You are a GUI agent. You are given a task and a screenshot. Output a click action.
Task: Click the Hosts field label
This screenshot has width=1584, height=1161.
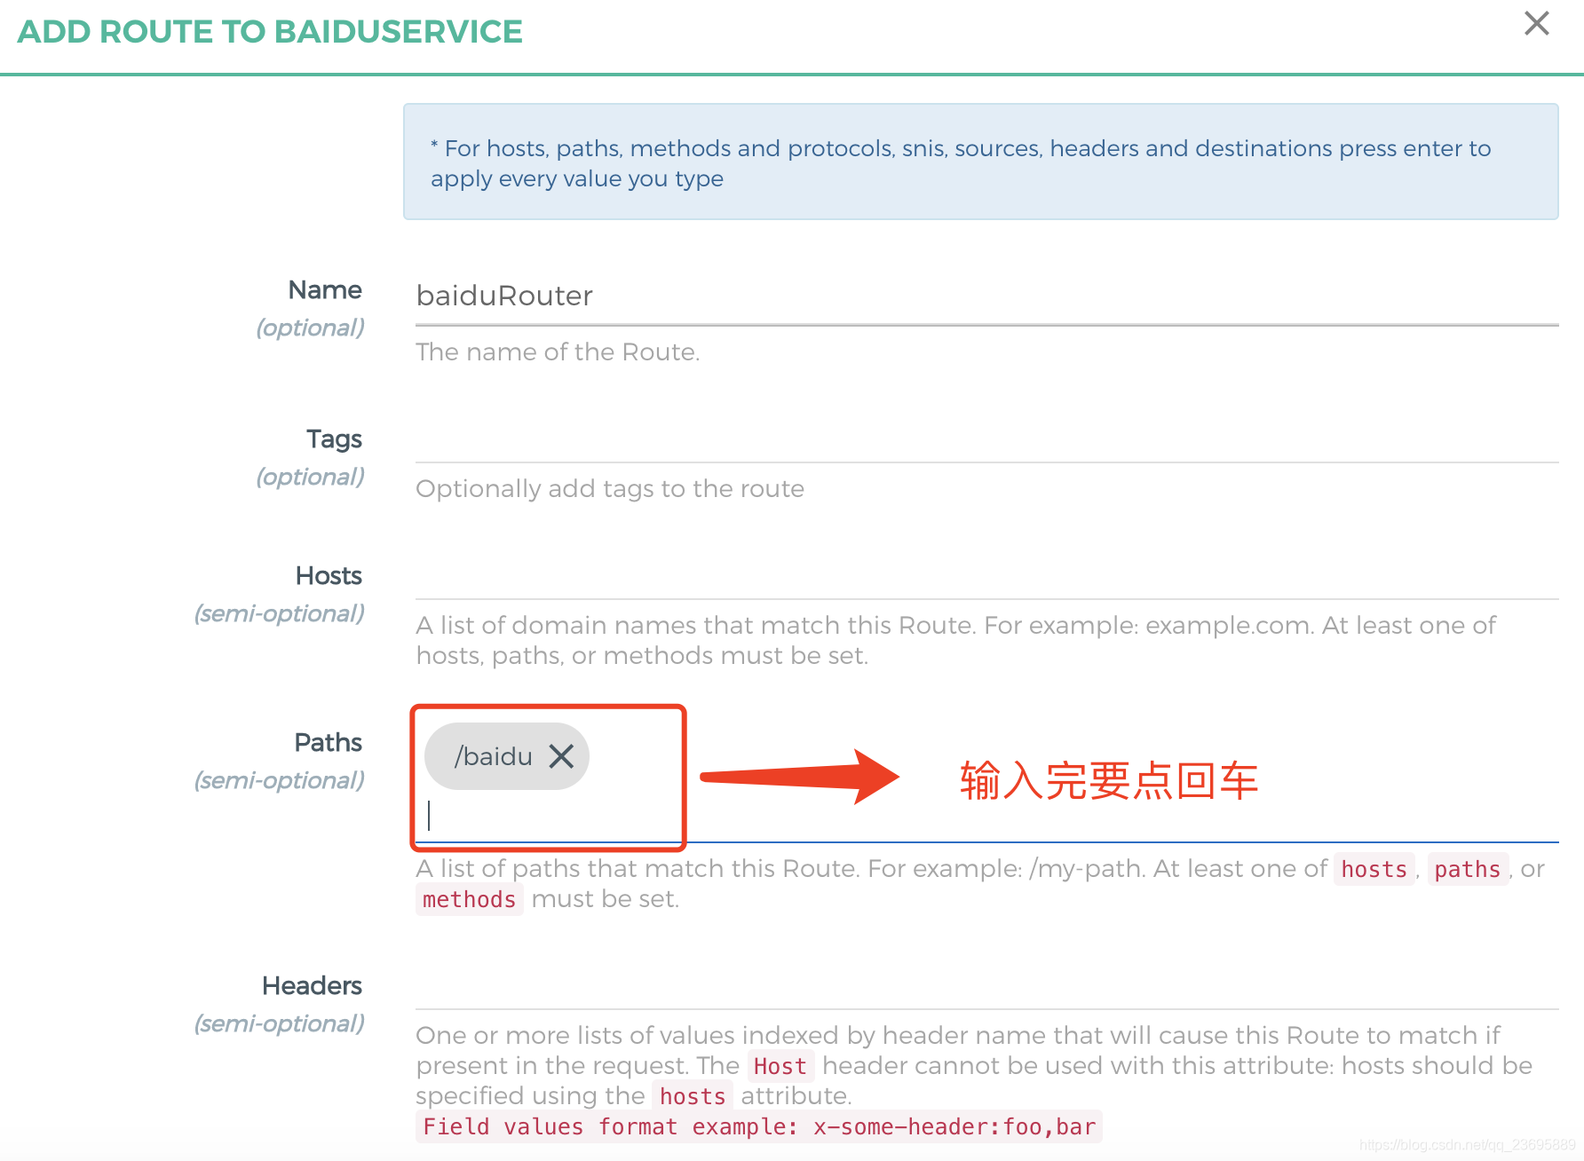329,576
